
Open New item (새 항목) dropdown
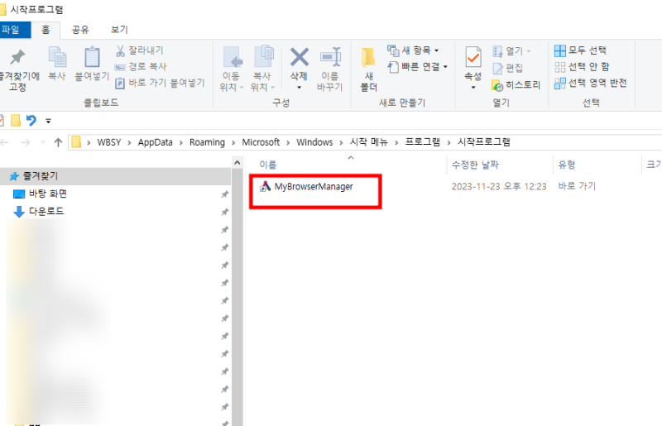tap(414, 50)
